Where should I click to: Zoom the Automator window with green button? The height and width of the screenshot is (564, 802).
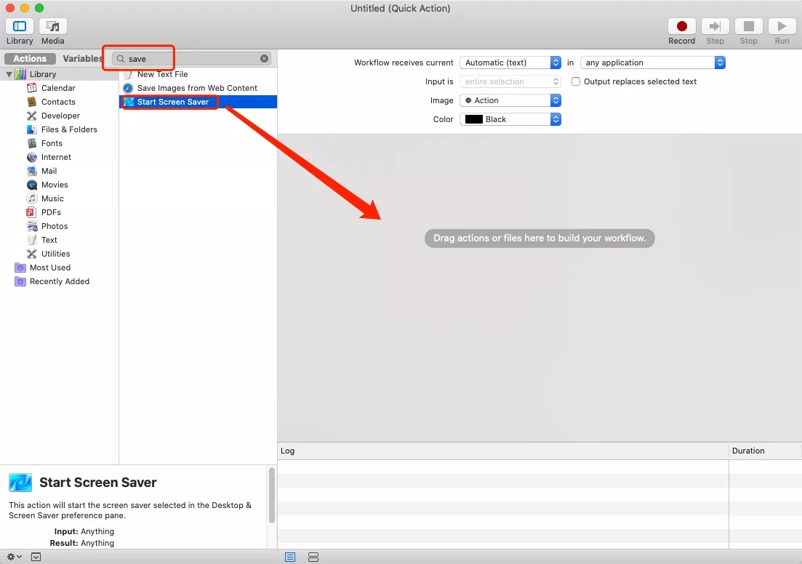click(x=39, y=8)
